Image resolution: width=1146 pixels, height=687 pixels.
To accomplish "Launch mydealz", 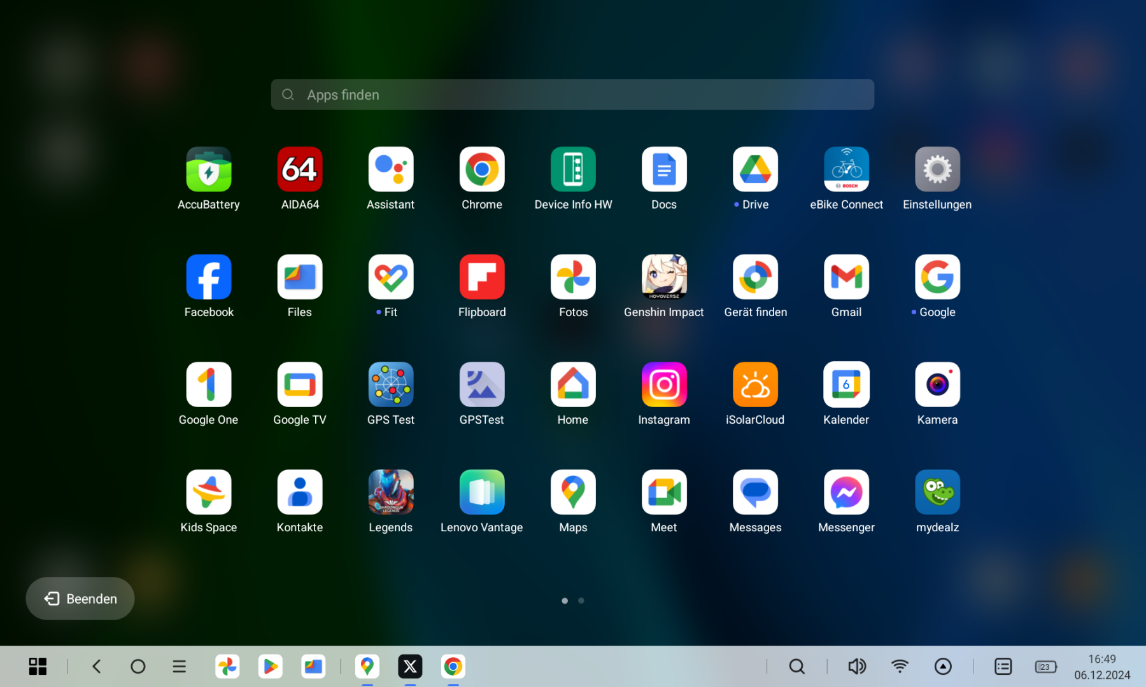I will (x=937, y=492).
